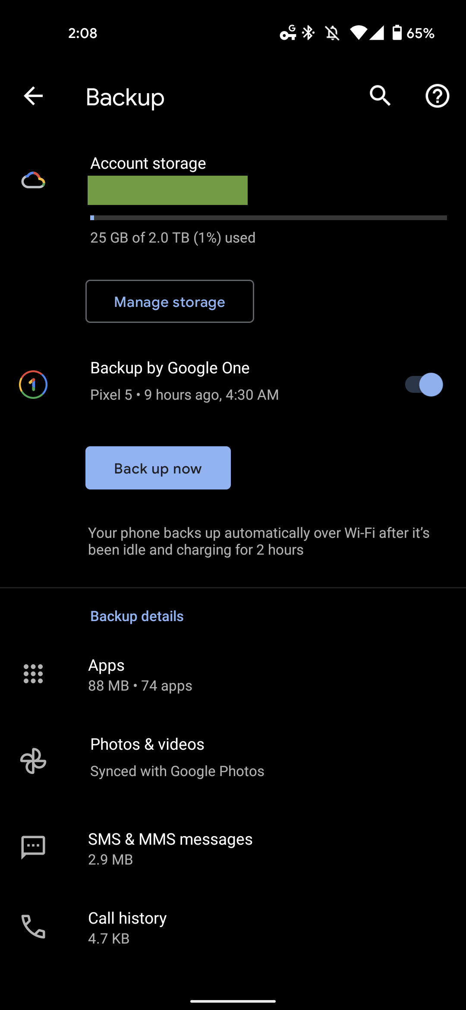This screenshot has height=1010, width=466.
Task: Select the Google One logo icon
Action: pos(32,385)
